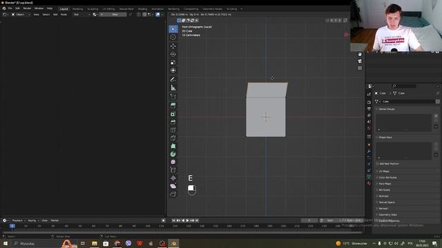Switch to Geometry Nodes workspace tab
The height and width of the screenshot is (248, 442).
pyautogui.click(x=212, y=9)
